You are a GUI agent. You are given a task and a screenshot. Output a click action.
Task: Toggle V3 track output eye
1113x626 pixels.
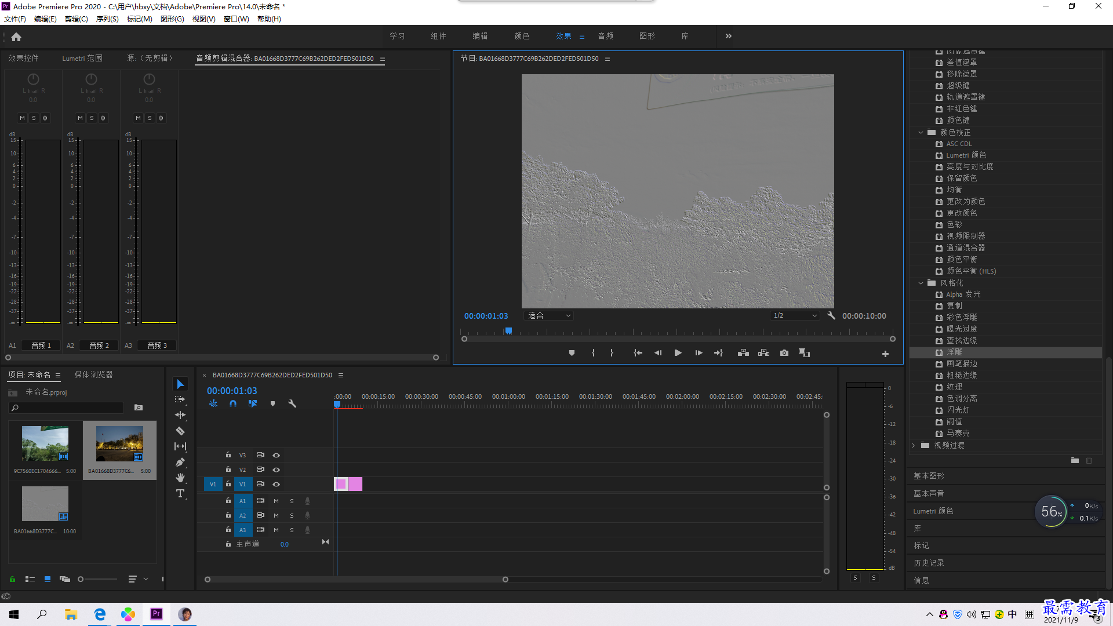tap(277, 456)
